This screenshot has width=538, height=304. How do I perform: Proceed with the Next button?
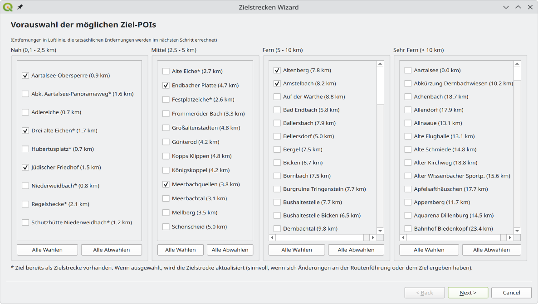pyautogui.click(x=468, y=293)
